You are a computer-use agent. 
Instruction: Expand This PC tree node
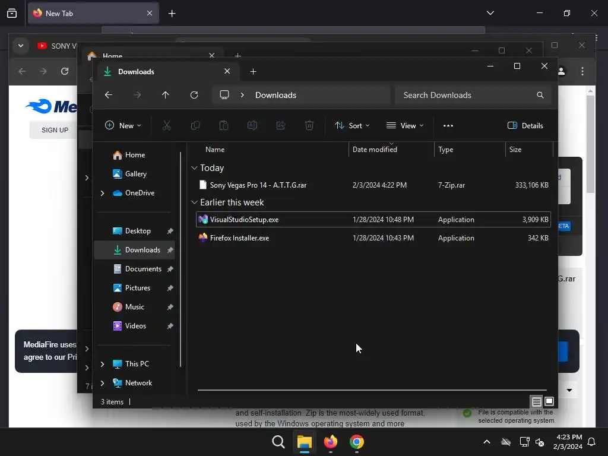102,364
